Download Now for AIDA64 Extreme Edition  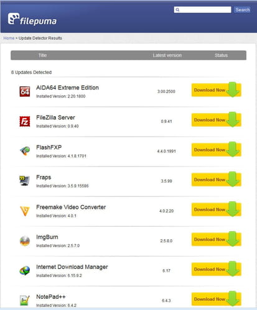pyautogui.click(x=217, y=90)
